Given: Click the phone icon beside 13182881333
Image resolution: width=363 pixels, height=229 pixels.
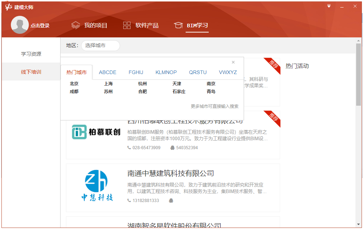Looking at the screenshot, I should click(x=129, y=200).
